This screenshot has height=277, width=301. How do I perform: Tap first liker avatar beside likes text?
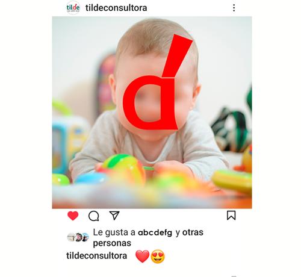click(71, 237)
